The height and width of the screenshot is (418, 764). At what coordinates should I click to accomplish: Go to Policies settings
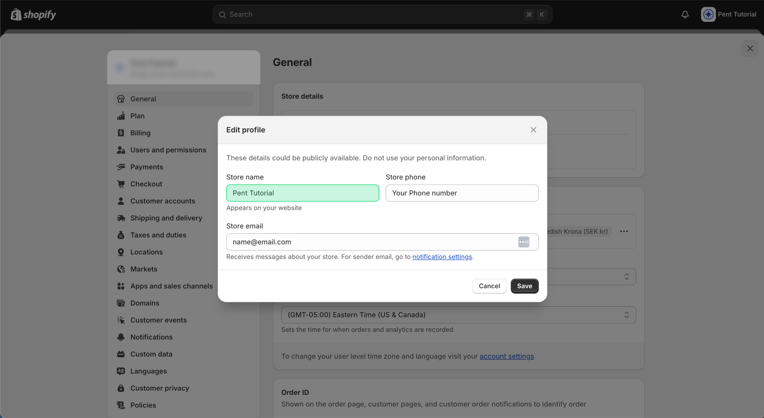184,405
